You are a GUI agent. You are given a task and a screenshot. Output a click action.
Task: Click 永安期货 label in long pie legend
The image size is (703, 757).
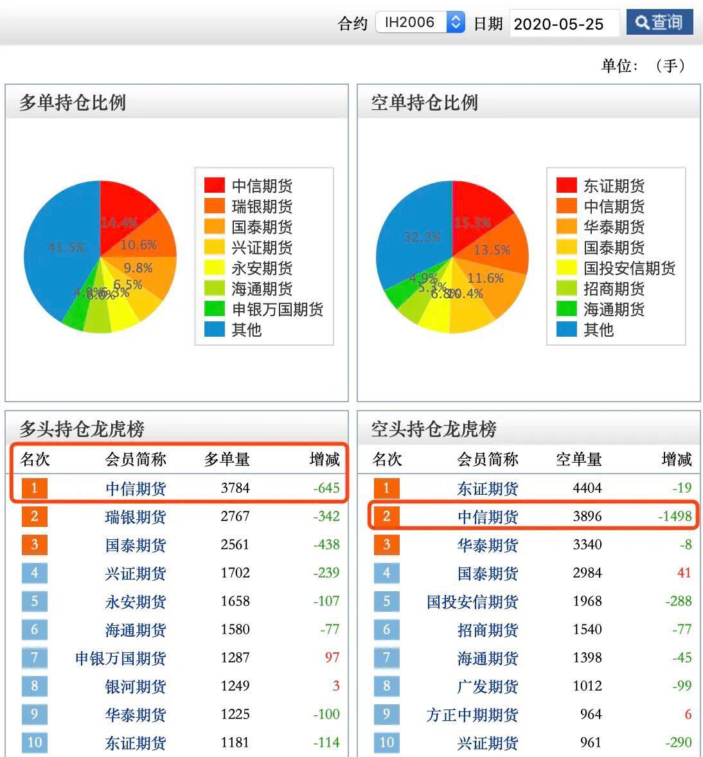click(262, 268)
